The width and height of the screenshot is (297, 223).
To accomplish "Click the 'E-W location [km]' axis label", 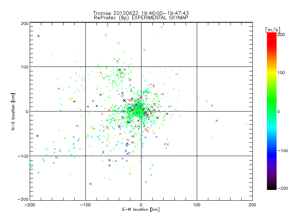I will coord(141,210).
